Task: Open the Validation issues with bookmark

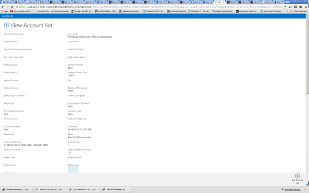Action: click(131, 11)
